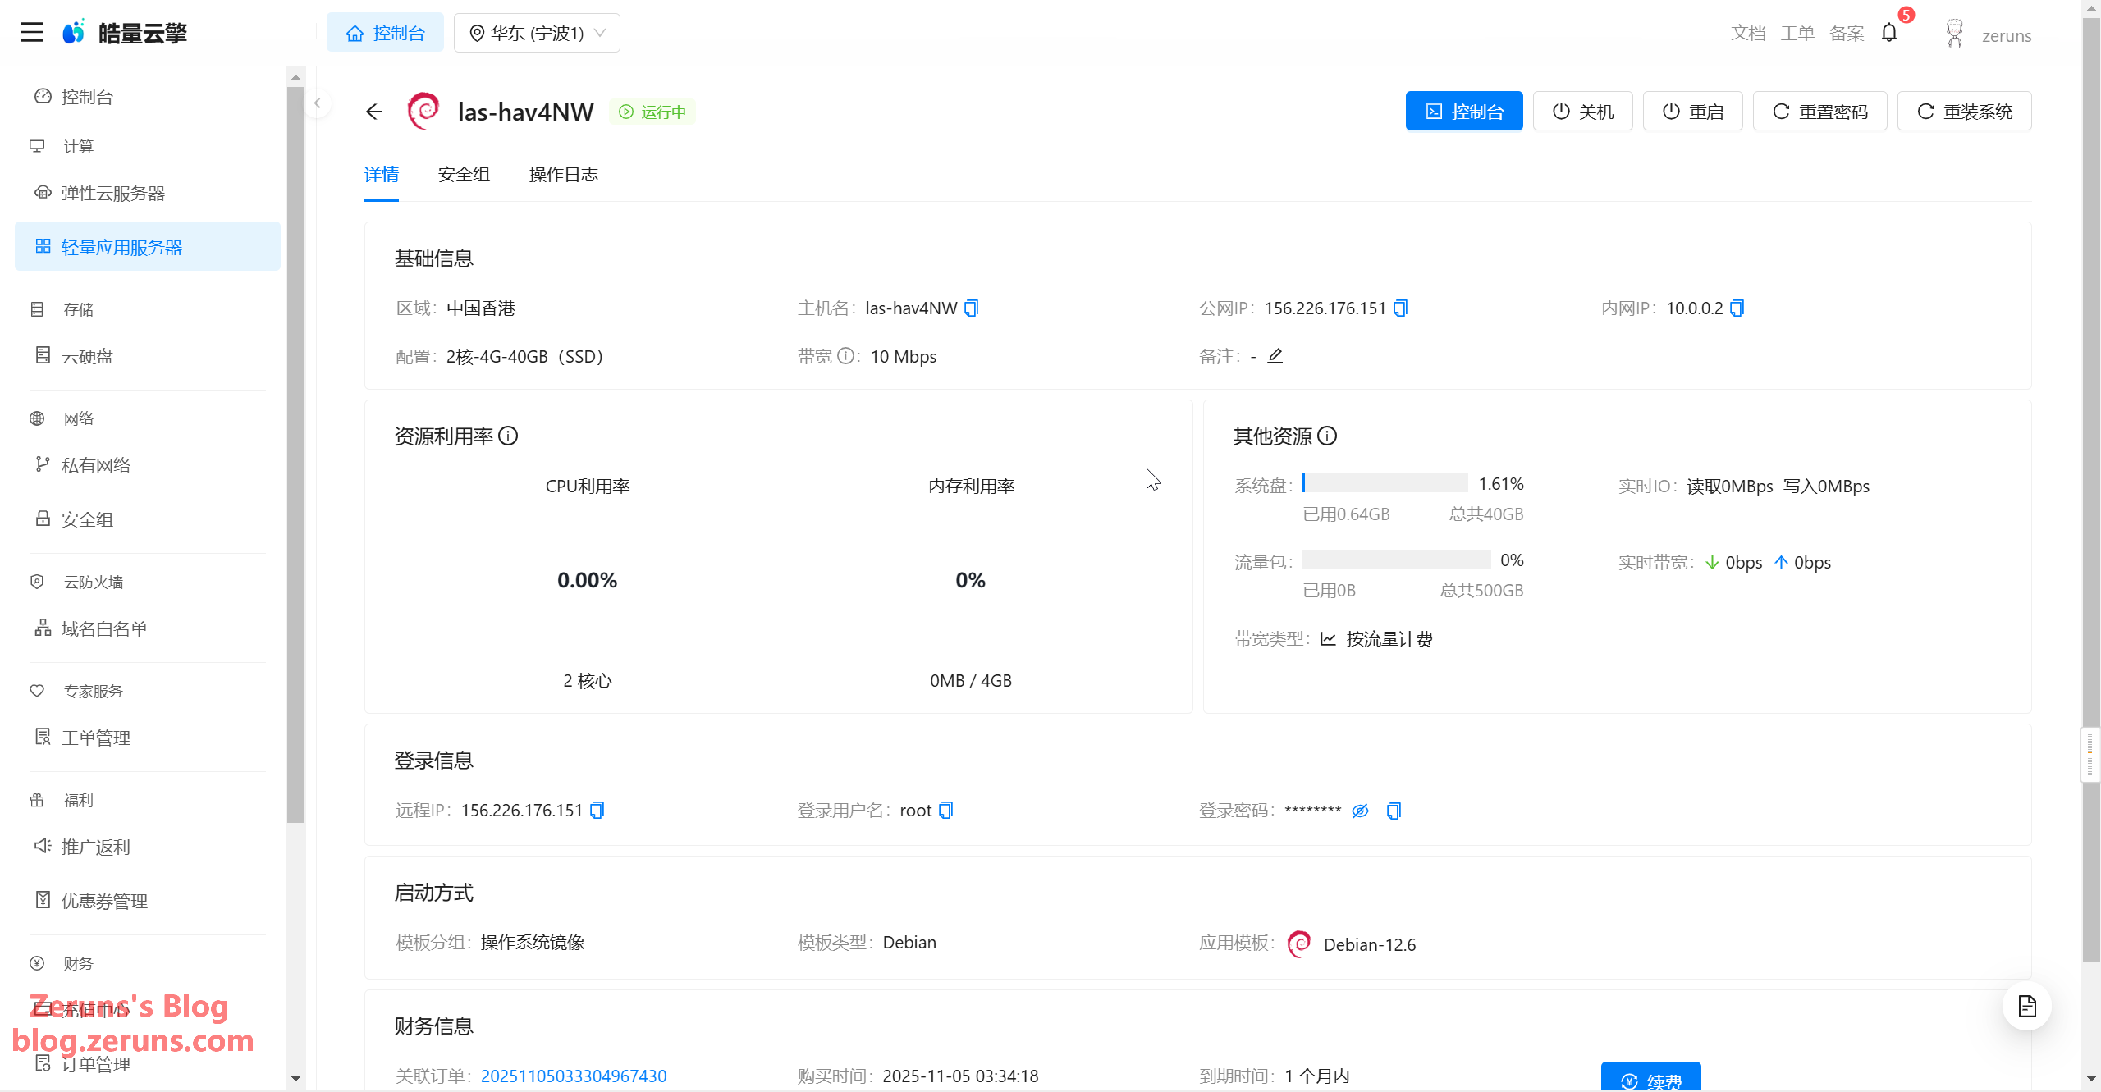Screen dimensions: 2101x1092
Task: Collapse the sidebar with the chevron handle
Action: (x=317, y=103)
